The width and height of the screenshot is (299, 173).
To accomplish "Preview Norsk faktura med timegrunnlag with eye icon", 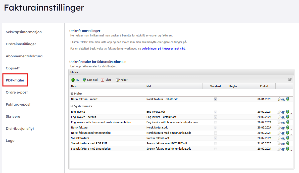I will point(283,133).
